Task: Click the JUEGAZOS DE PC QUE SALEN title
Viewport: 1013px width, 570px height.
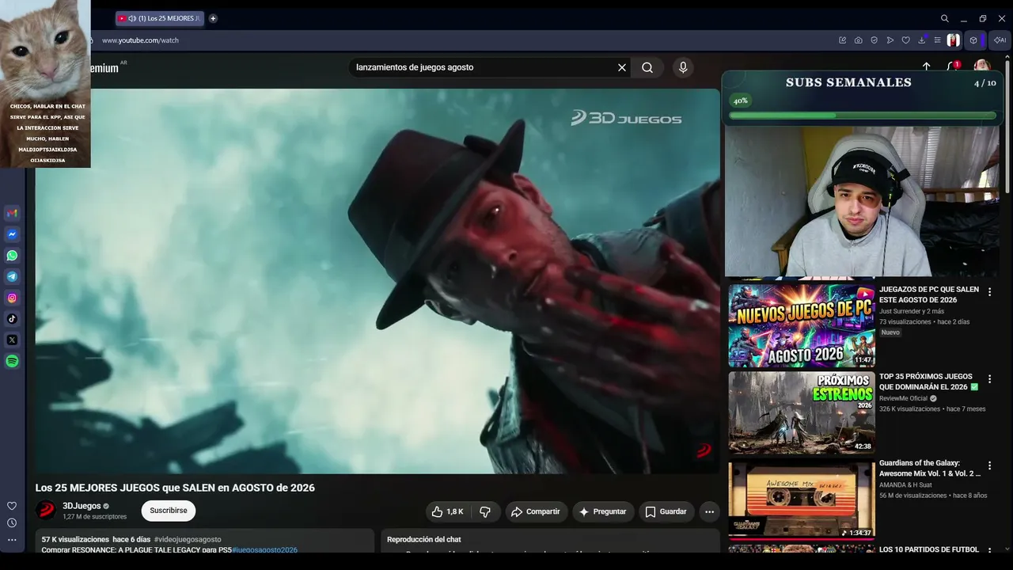Action: click(929, 294)
